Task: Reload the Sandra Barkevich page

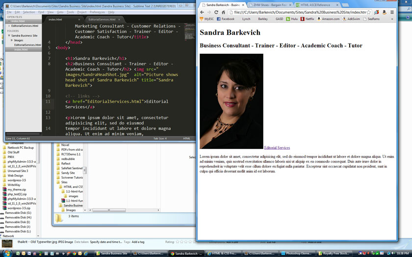Action: (216, 12)
